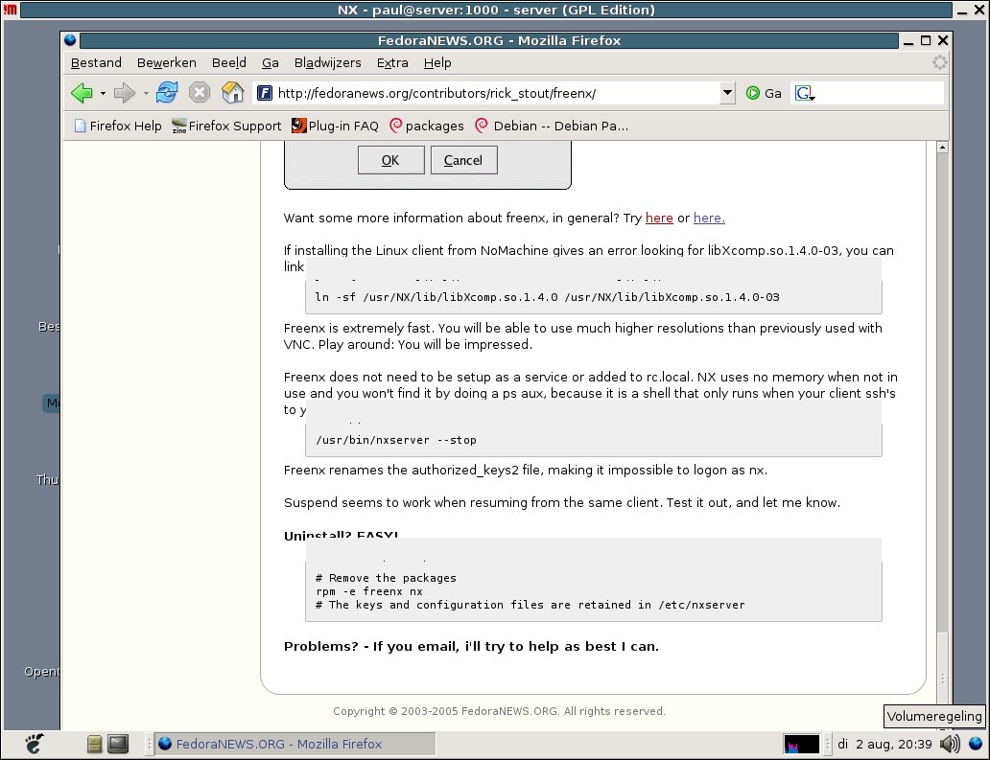This screenshot has width=990, height=760.
Task: Click the 'rpm -e freenx nx' command line
Action: pos(369,591)
